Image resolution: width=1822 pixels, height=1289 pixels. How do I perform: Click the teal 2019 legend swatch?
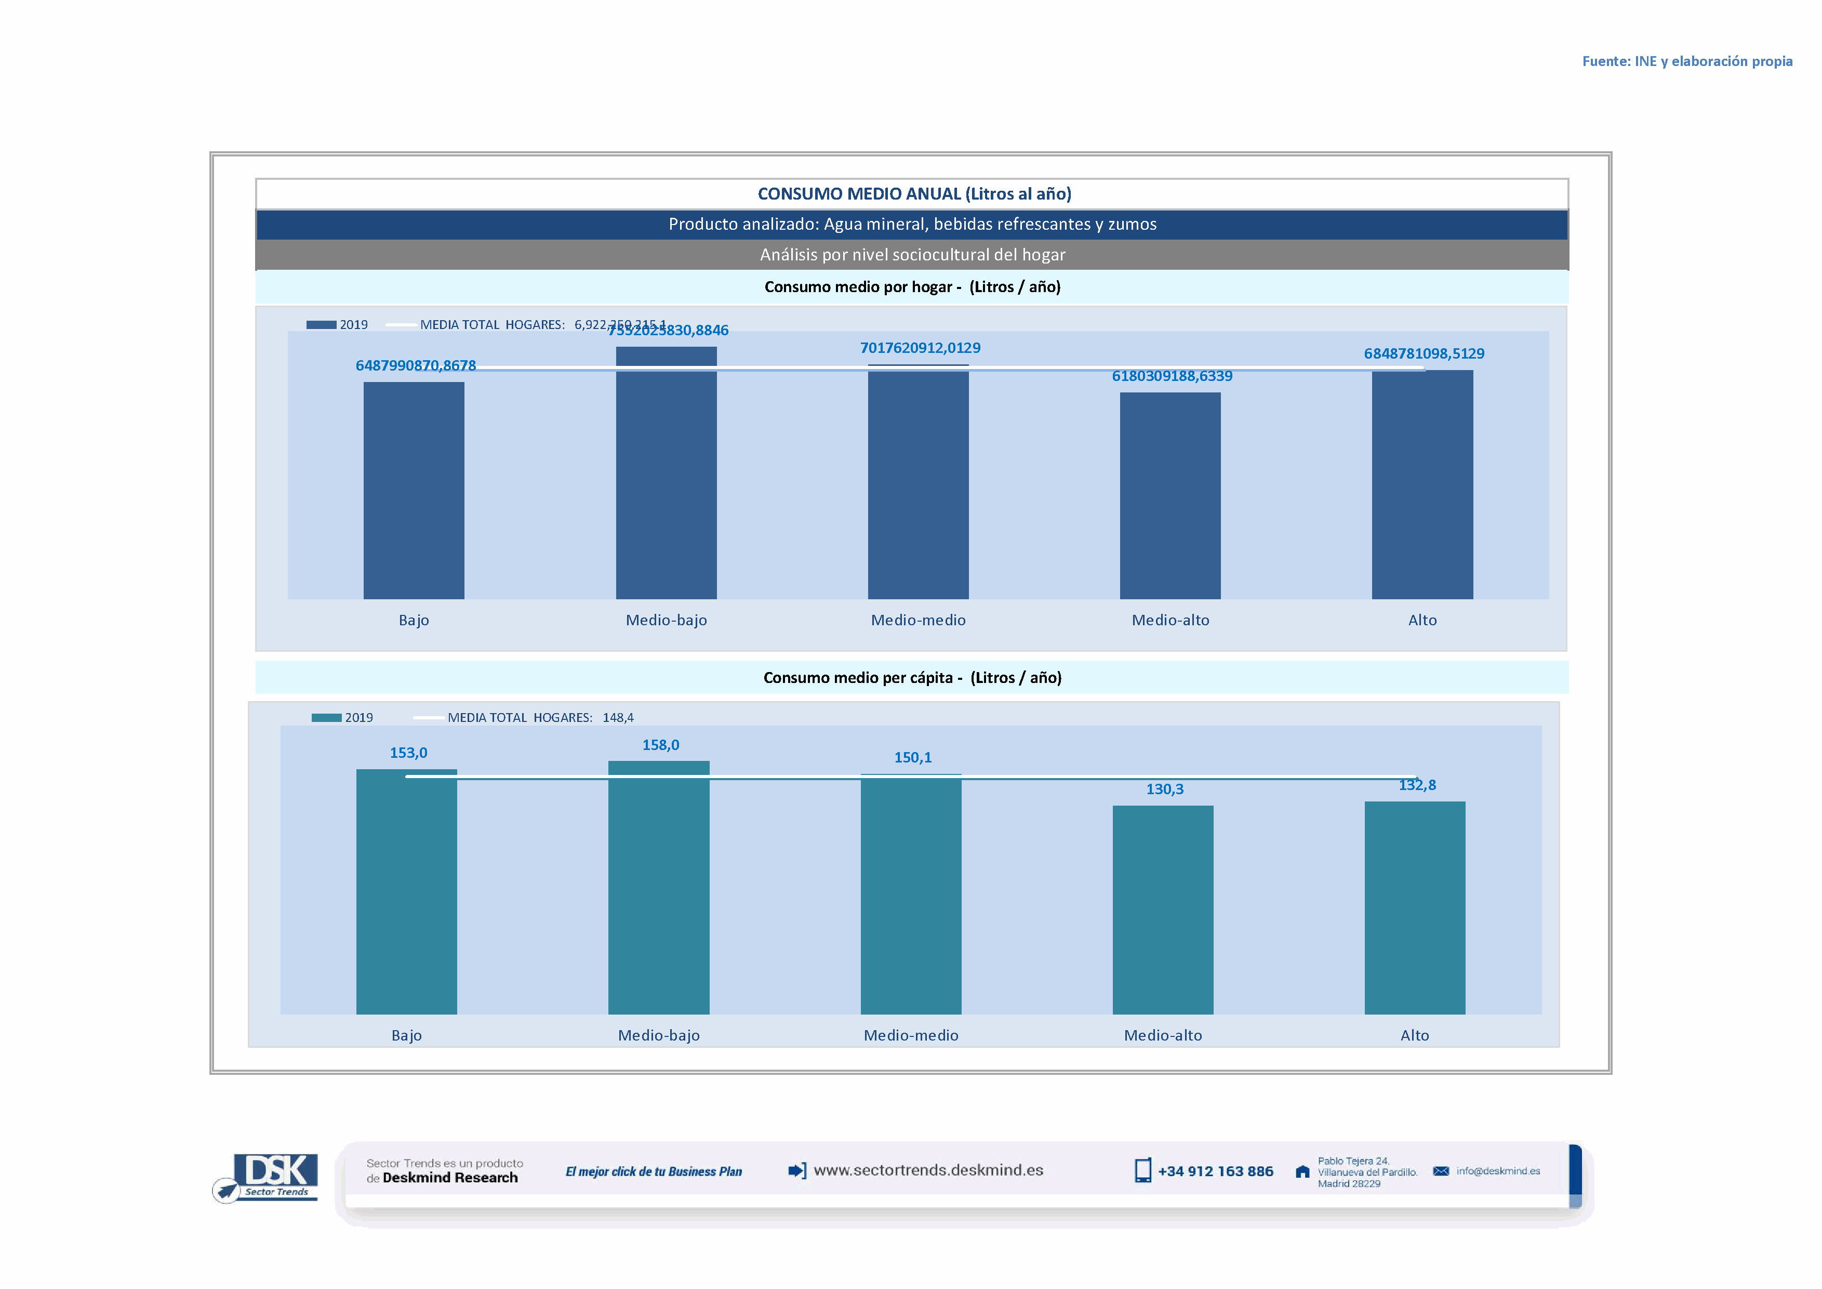[326, 717]
